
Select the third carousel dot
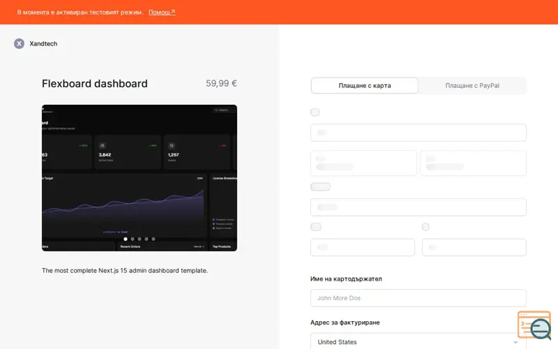point(139,239)
